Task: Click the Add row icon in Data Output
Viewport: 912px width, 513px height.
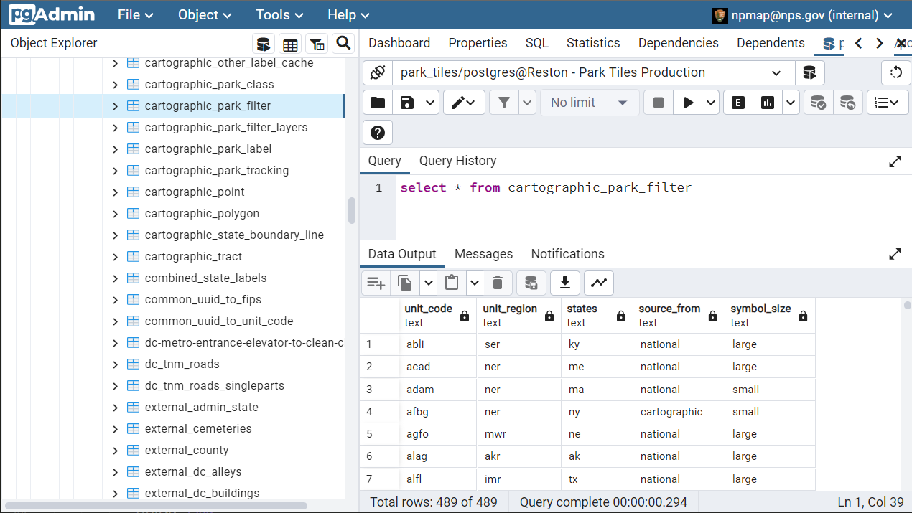Action: coord(376,283)
